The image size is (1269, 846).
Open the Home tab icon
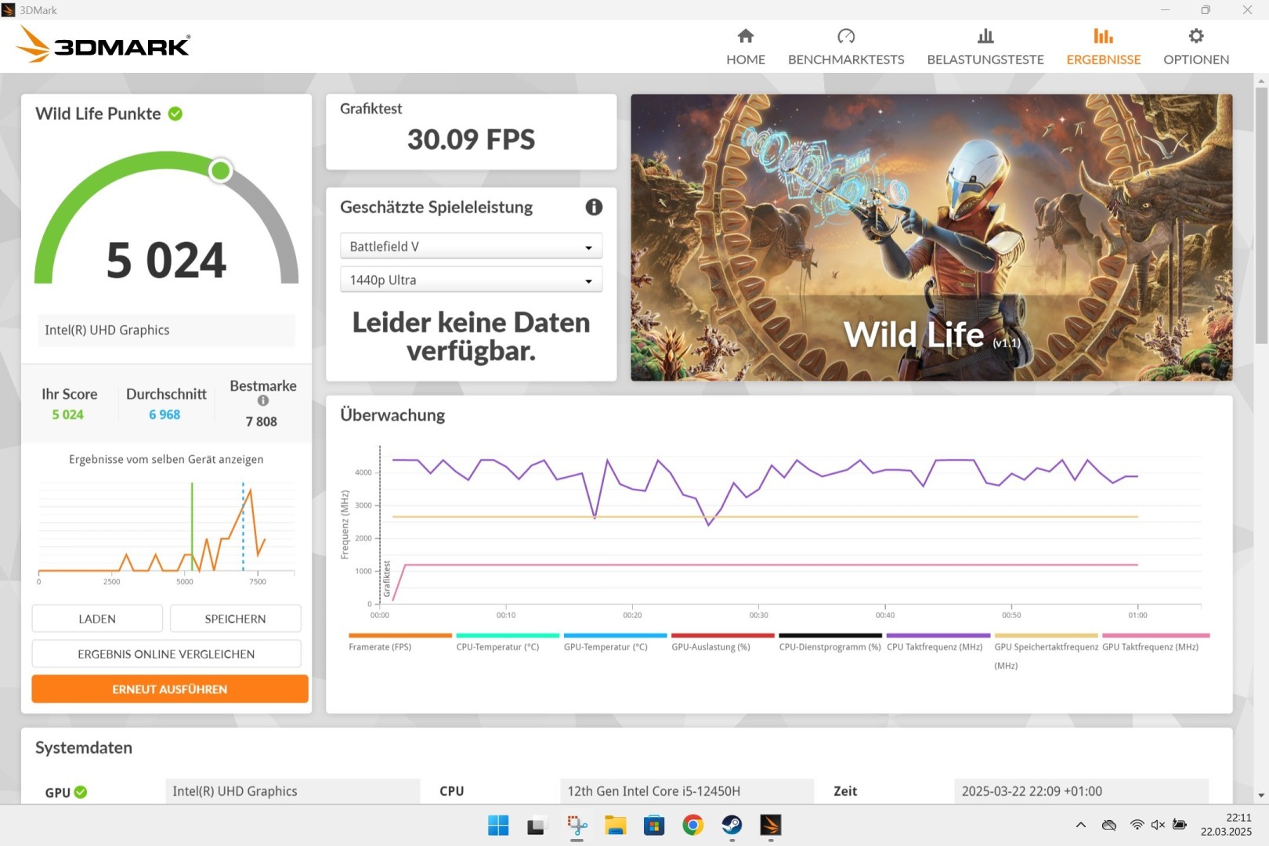(745, 36)
